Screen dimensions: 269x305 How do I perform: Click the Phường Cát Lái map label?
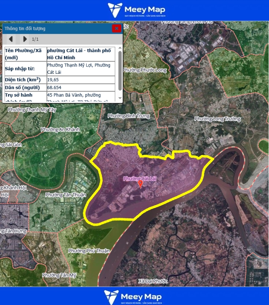tap(140, 178)
